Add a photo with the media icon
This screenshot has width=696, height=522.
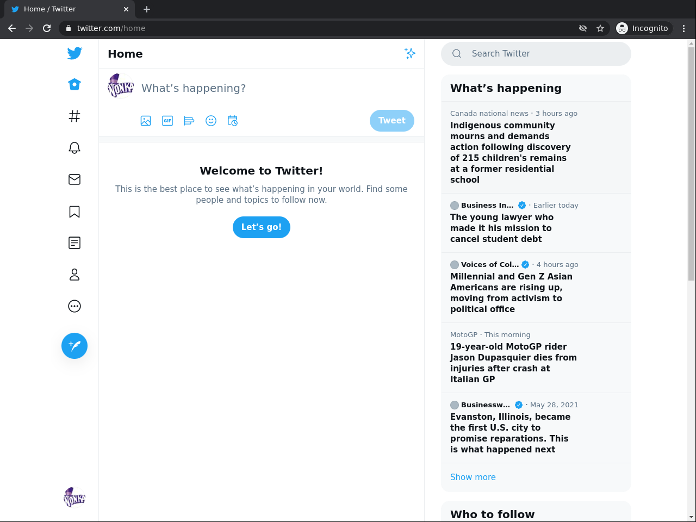146,121
